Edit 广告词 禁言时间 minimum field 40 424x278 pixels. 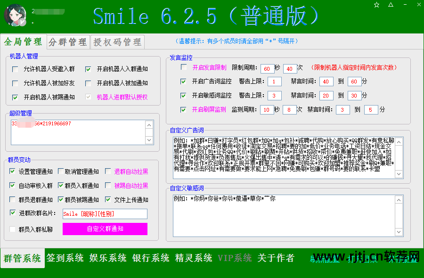[x=326, y=82]
